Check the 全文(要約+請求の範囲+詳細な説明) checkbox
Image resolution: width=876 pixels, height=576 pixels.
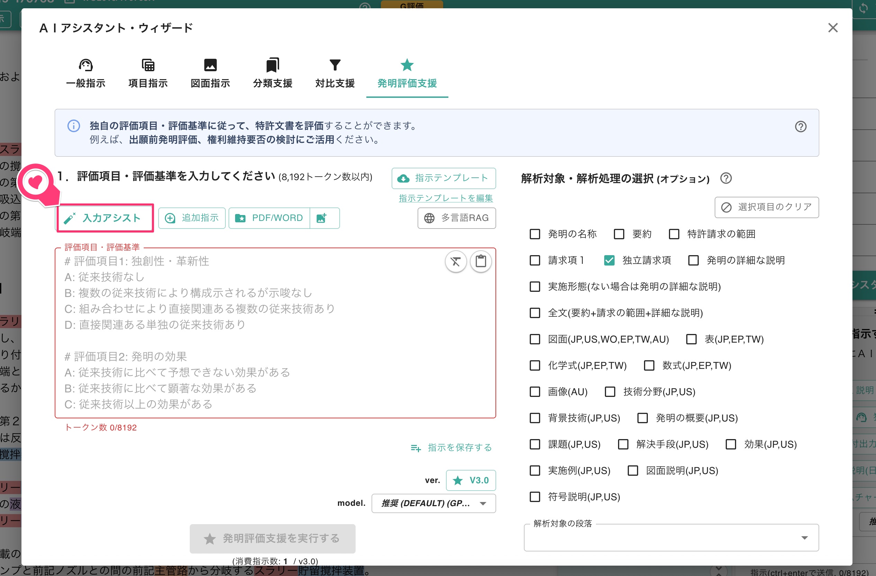pos(535,313)
